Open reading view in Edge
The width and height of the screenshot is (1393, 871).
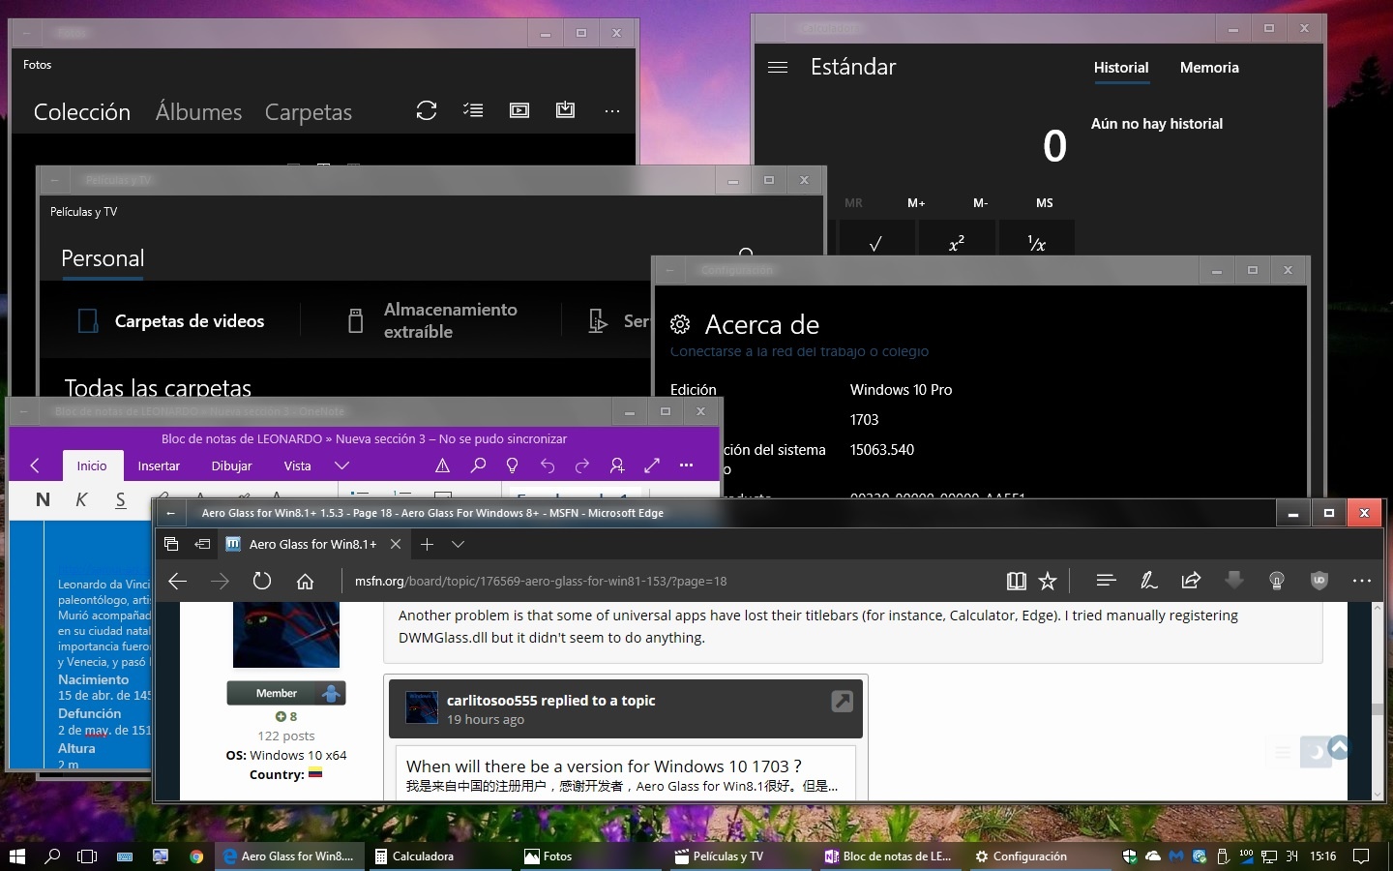point(1016,581)
